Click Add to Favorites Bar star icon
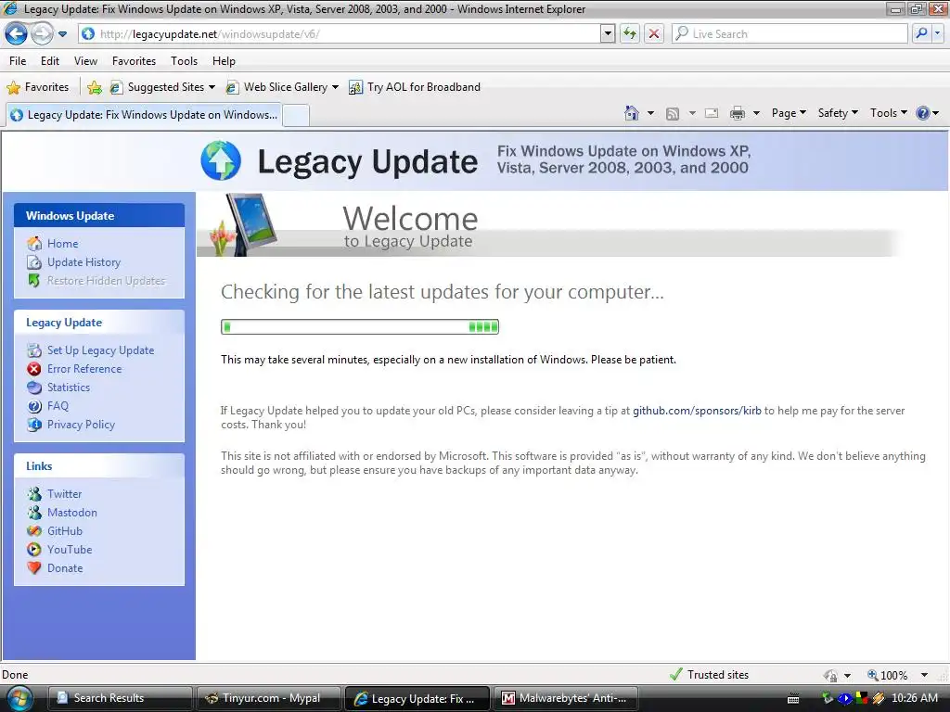This screenshot has height=712, width=950. pyautogui.click(x=95, y=88)
